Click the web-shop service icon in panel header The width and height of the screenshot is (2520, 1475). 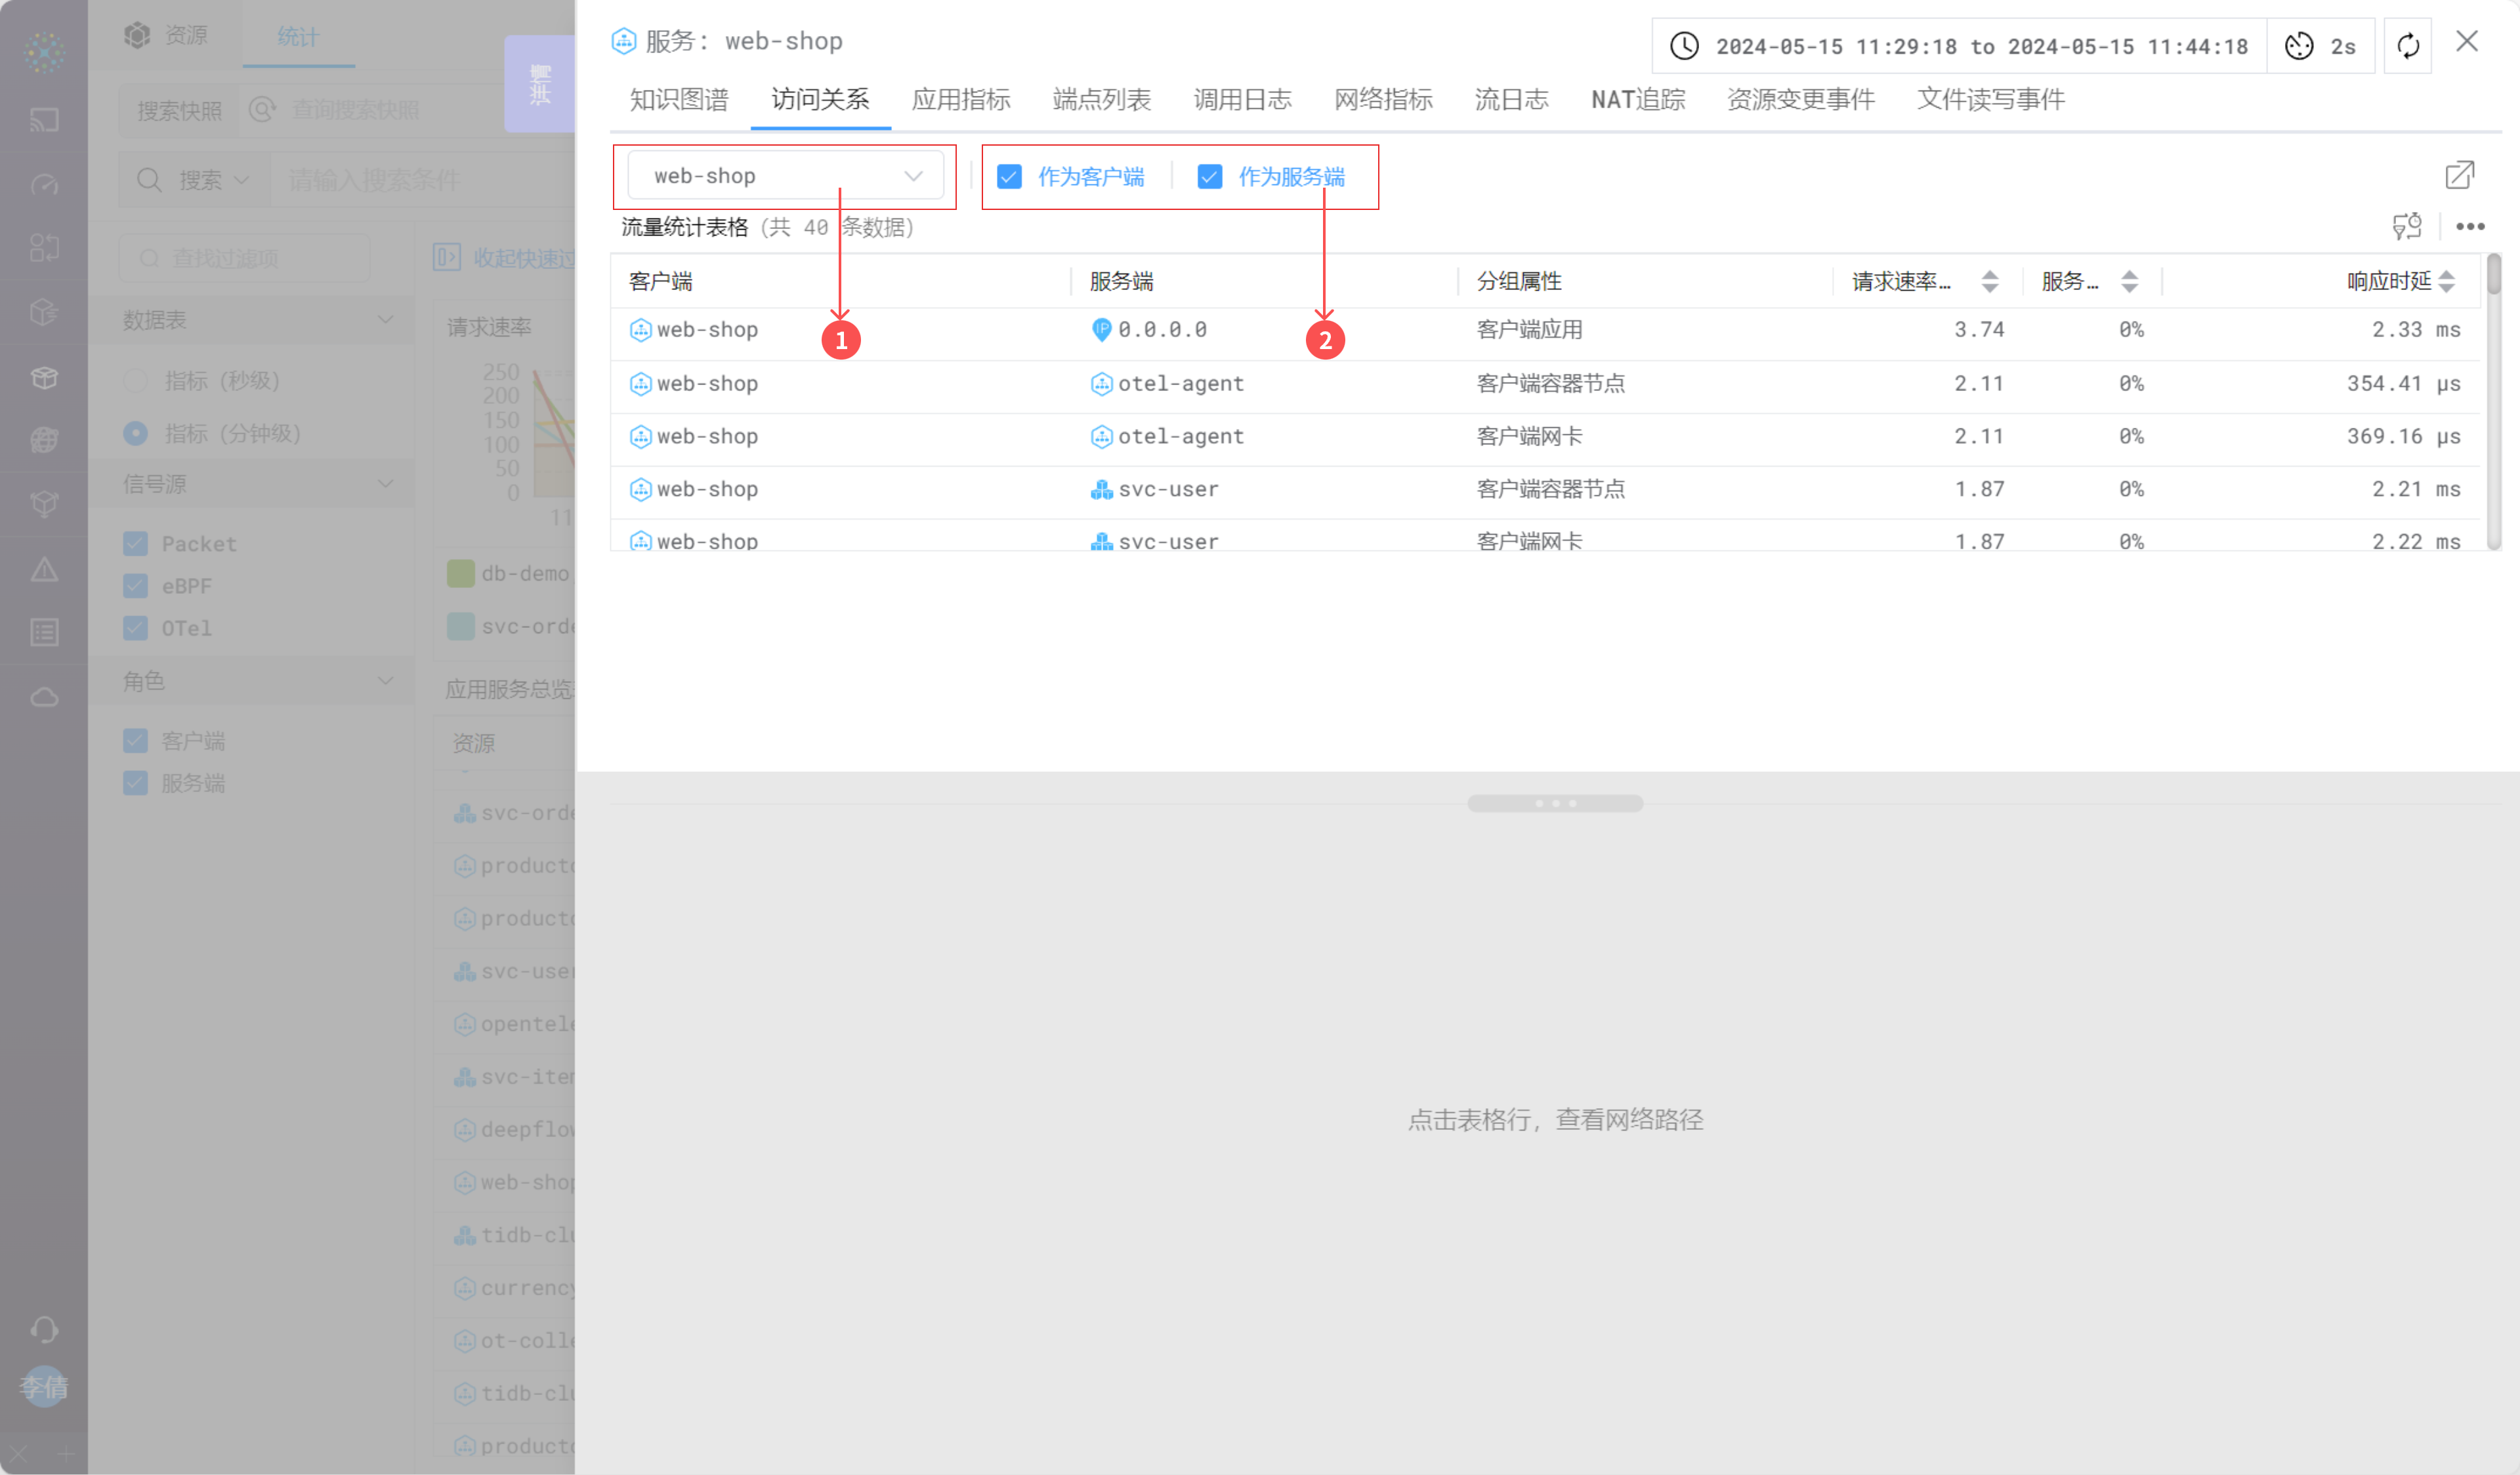click(624, 41)
